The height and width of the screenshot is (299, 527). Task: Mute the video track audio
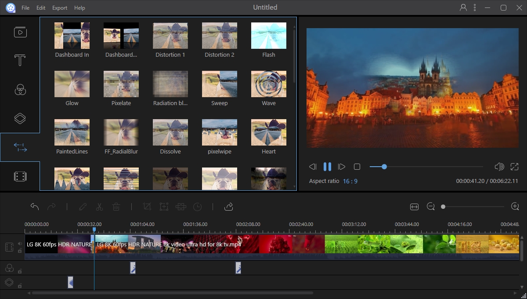pyautogui.click(x=20, y=244)
